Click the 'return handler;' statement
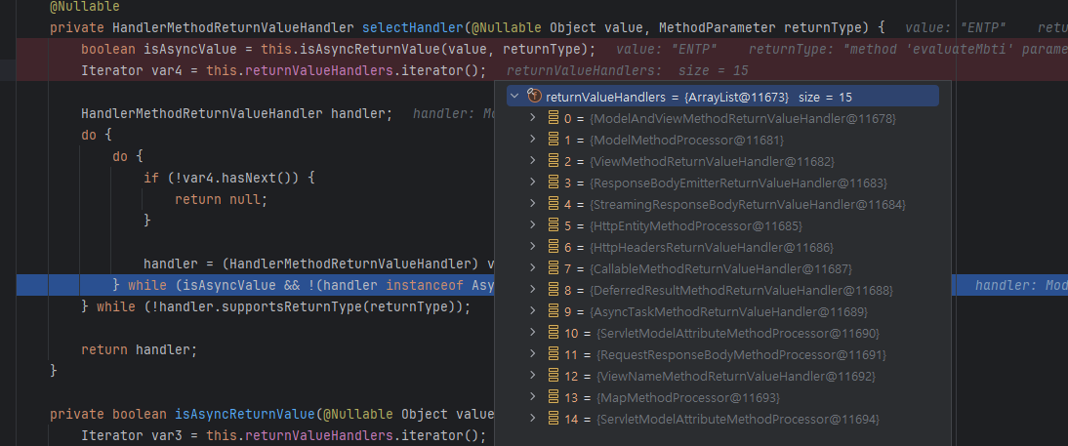 point(139,350)
